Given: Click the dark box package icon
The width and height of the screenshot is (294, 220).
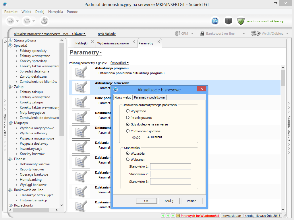Looking at the screenshot, I should (x=228, y=21).
